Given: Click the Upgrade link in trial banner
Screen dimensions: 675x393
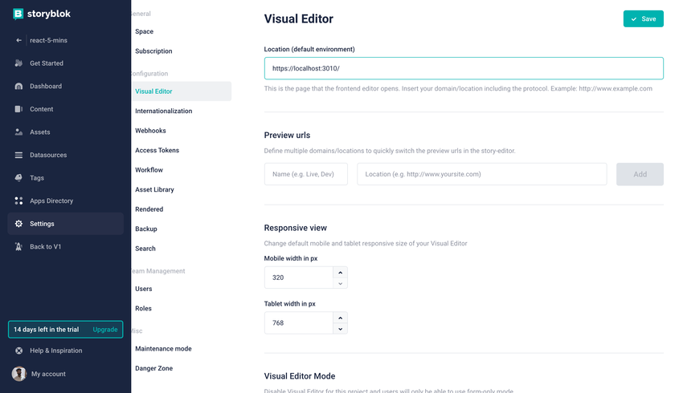Looking at the screenshot, I should (x=105, y=330).
